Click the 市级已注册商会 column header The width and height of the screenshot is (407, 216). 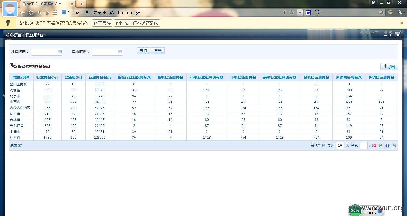(243, 77)
